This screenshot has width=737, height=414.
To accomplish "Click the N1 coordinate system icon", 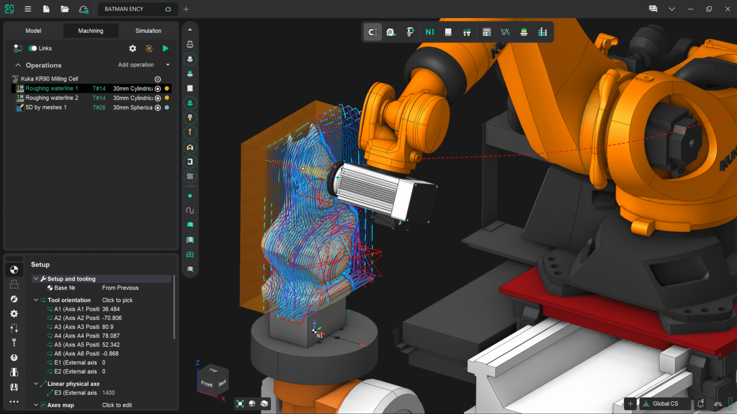I will coord(429,32).
